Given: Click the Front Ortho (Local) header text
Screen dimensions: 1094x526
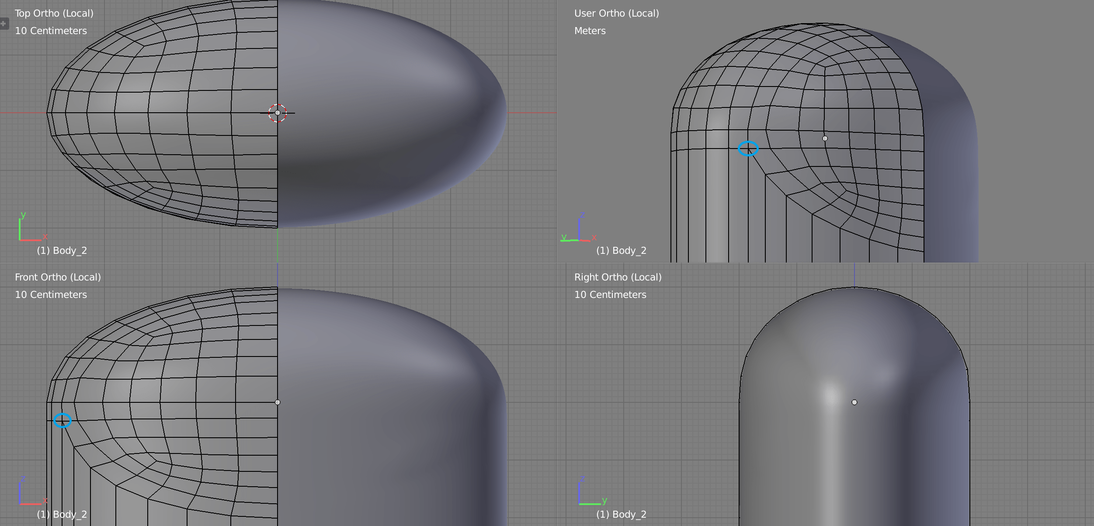Looking at the screenshot, I should click(58, 277).
